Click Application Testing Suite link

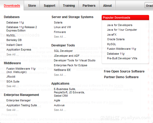tap(22, 105)
